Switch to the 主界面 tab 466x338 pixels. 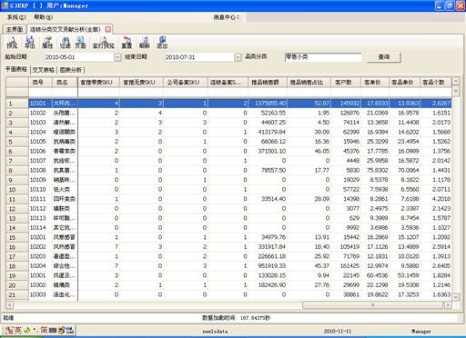pos(15,29)
